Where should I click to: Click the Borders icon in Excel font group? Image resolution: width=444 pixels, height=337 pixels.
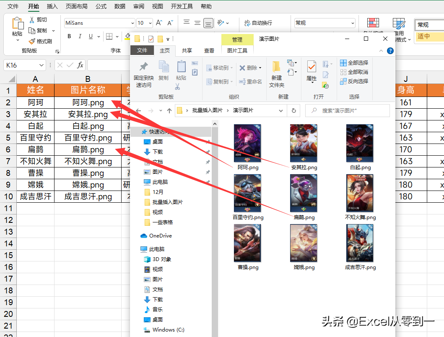tap(109, 36)
